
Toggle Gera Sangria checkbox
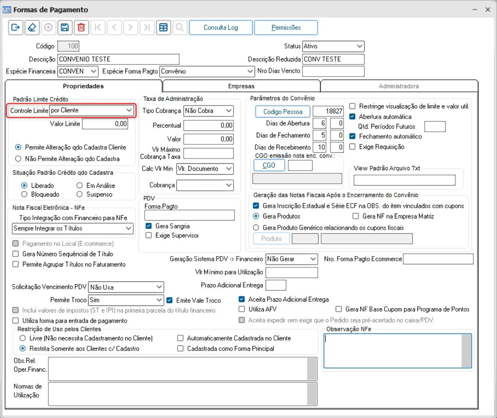(x=148, y=226)
